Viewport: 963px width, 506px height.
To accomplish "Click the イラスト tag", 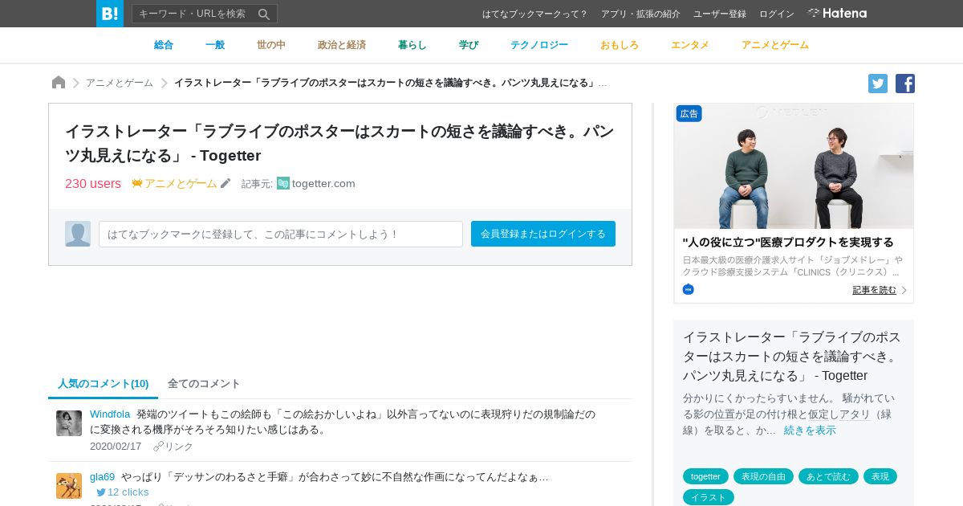I will [709, 497].
